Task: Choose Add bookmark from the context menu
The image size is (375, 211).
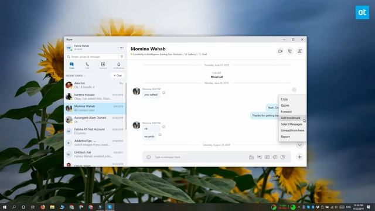Action: point(292,118)
